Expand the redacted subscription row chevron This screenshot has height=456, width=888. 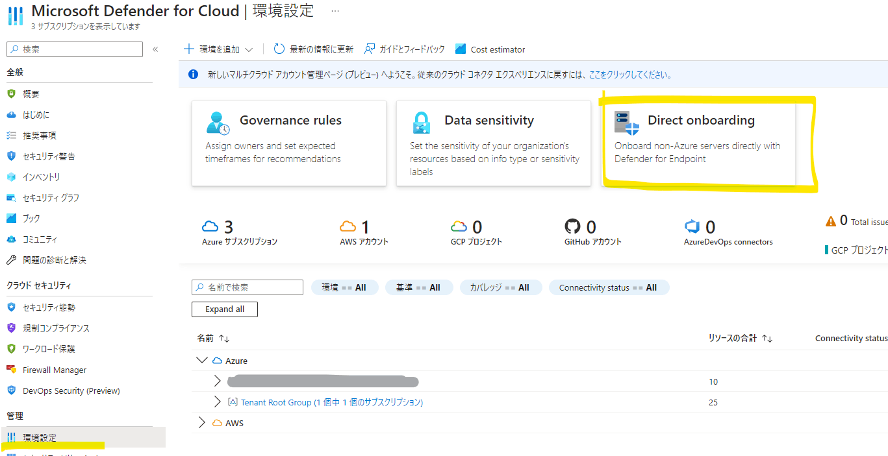point(218,381)
